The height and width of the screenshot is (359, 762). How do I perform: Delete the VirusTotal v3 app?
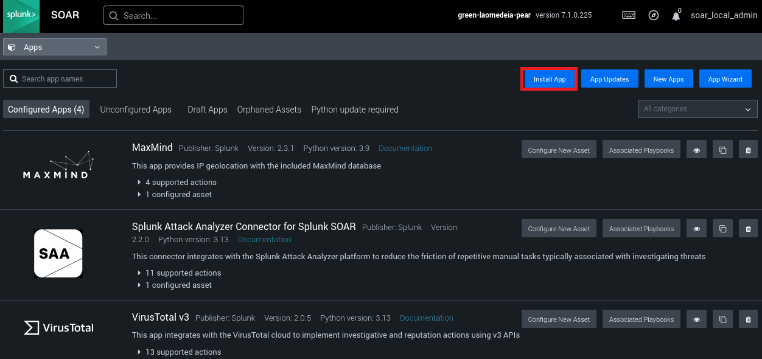748,319
